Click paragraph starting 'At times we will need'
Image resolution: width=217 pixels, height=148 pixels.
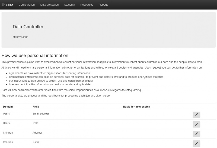[102, 68]
